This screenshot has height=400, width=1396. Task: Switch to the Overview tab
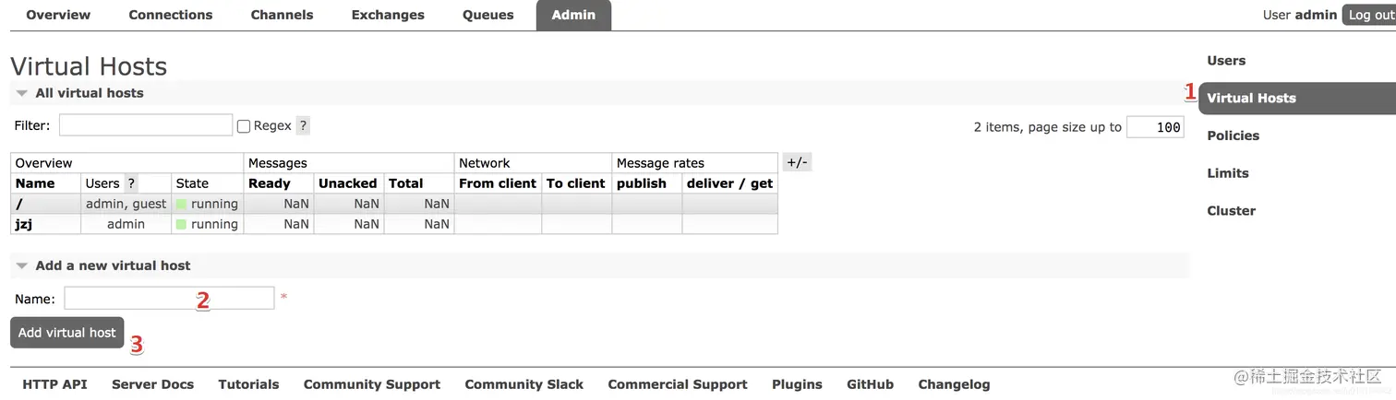click(x=58, y=15)
